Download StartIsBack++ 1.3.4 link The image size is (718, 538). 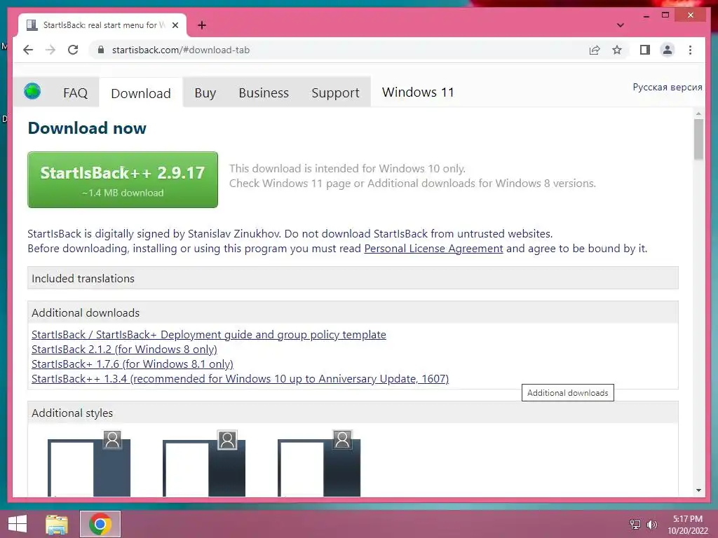click(240, 379)
